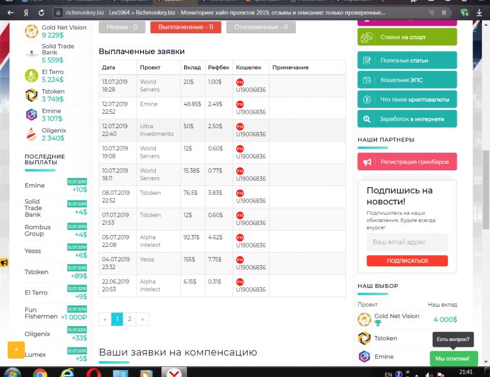Click magnifier icon on Заработок в интернете
Viewport: 490px width, 377px height.
point(367,119)
